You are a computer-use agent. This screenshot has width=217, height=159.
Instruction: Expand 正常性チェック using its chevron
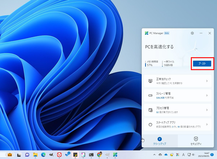click(207, 81)
